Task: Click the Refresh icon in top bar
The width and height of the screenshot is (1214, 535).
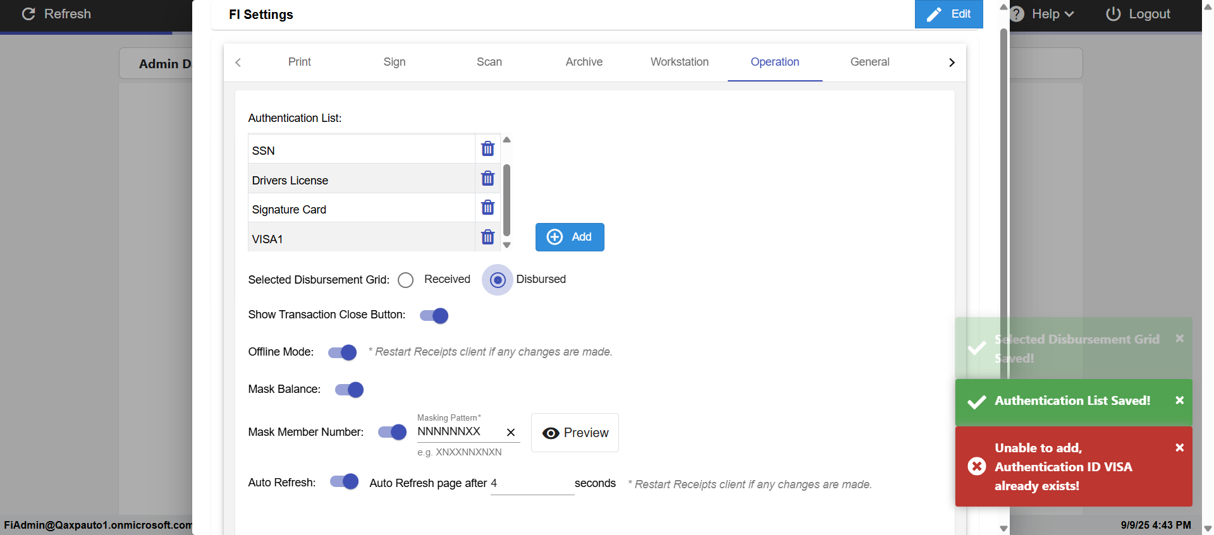Action: point(28,14)
